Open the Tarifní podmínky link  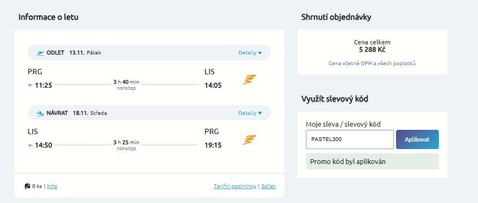coord(235,186)
